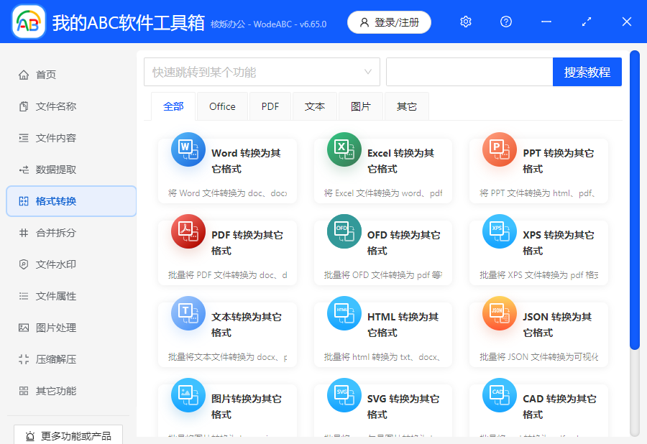Click the text file conversion icon
Viewport: 647px width, 444px height.
188,313
